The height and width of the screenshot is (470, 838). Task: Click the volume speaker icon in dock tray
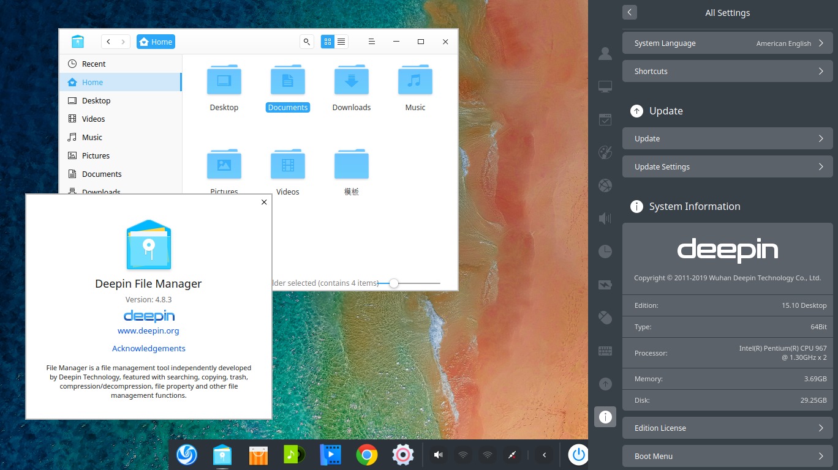pyautogui.click(x=439, y=455)
